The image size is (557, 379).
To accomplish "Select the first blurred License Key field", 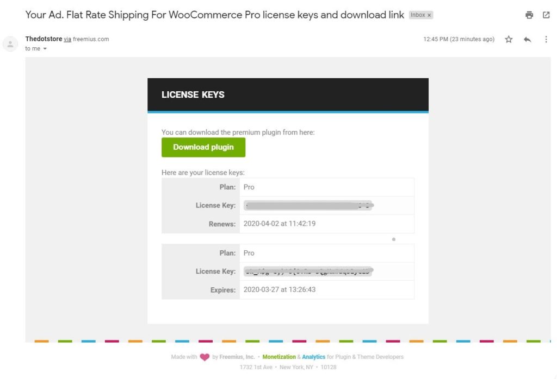I will pyautogui.click(x=308, y=205).
